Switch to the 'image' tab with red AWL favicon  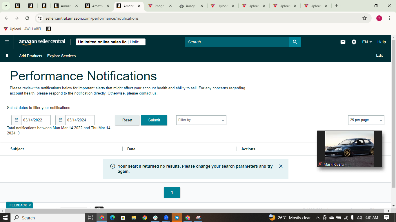[x=160, y=6]
